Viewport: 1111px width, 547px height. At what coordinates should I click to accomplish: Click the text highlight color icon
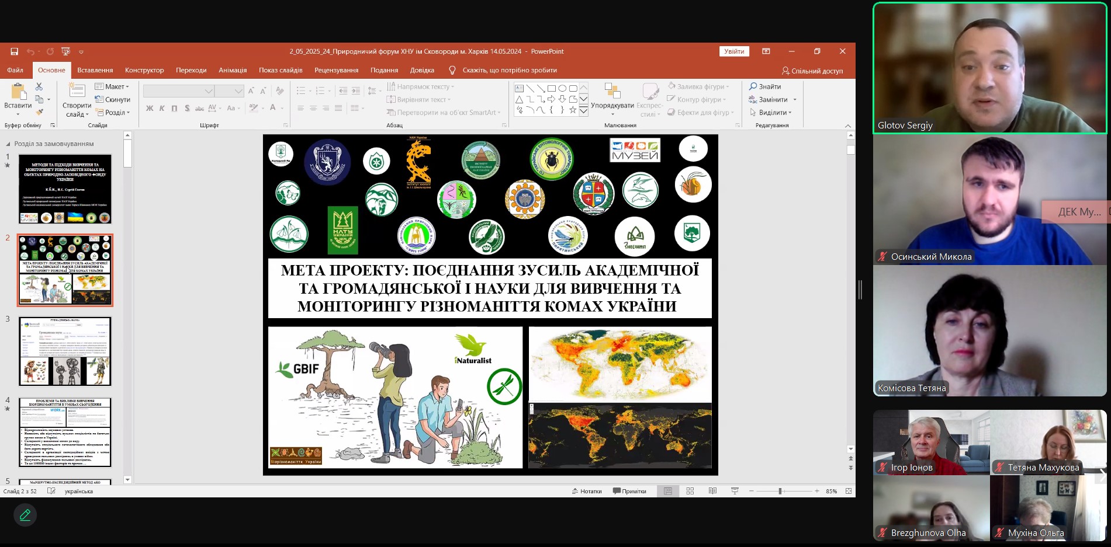(x=253, y=108)
